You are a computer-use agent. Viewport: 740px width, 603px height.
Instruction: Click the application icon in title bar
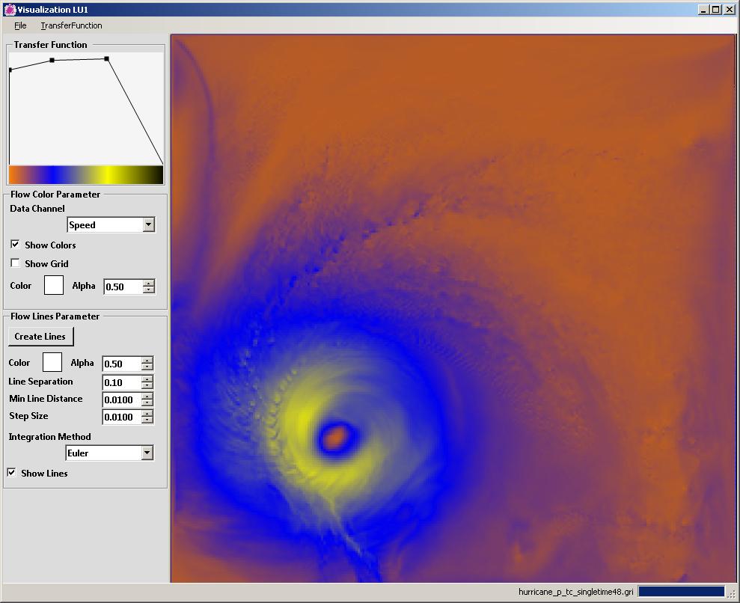(x=10, y=10)
